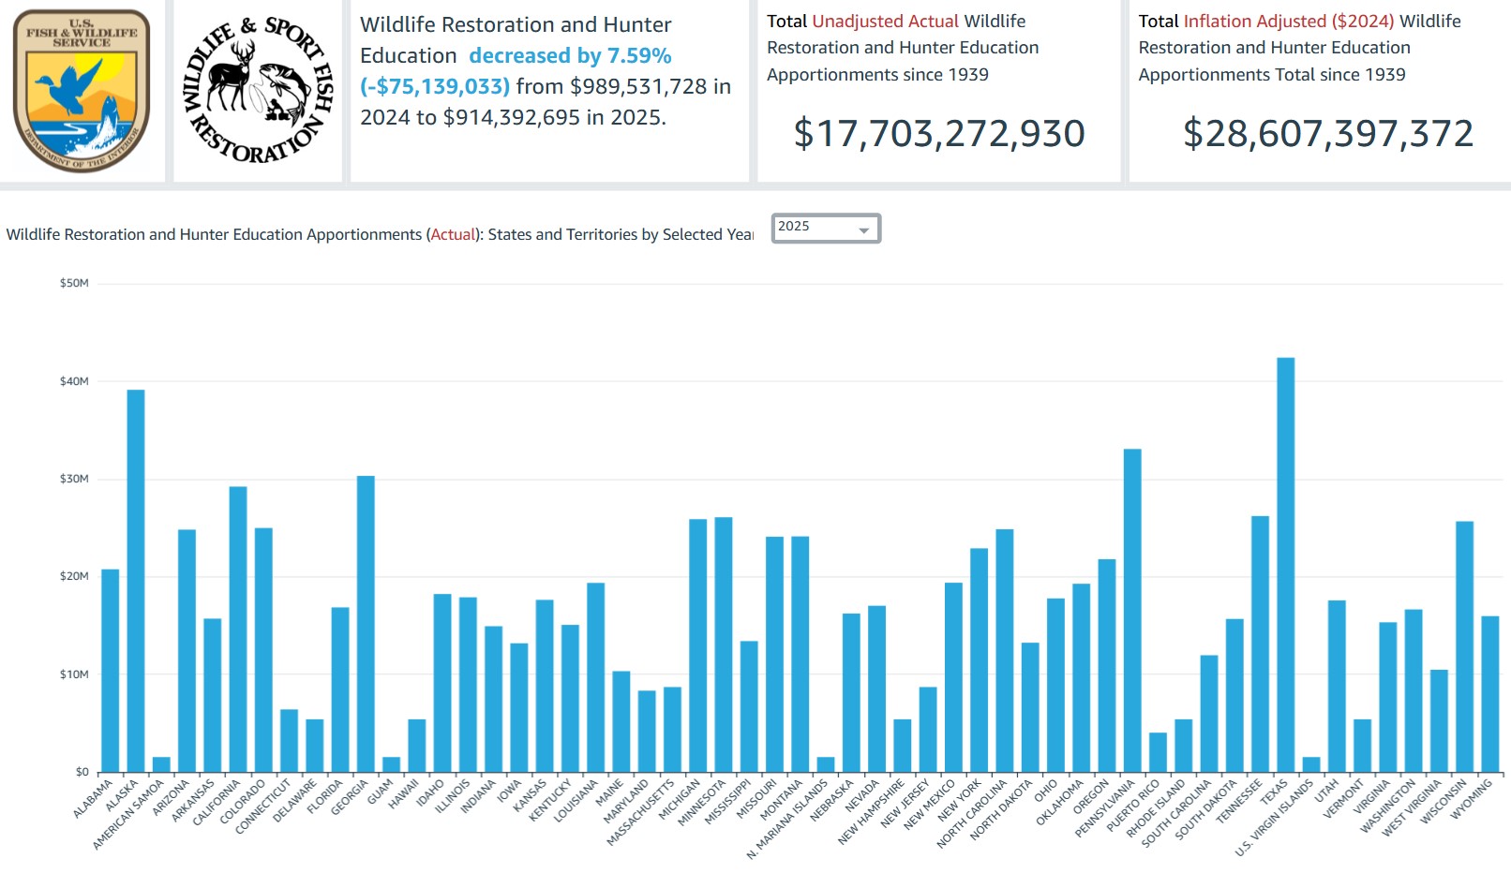
Task: Click the 'decreased by 7.59%' text
Action: pos(570,55)
